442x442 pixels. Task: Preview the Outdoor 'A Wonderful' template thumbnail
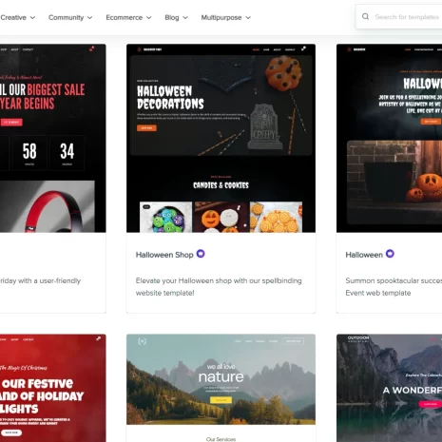click(389, 388)
